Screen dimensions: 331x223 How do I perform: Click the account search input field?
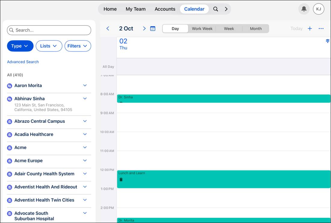pos(49,30)
